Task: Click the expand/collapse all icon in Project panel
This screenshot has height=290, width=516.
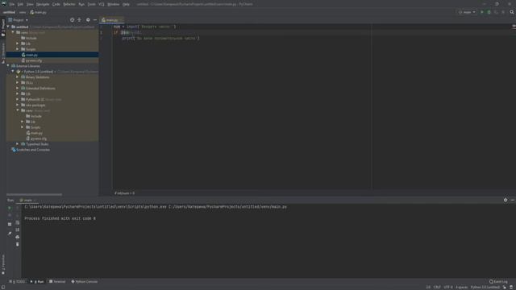Action: pos(79,20)
